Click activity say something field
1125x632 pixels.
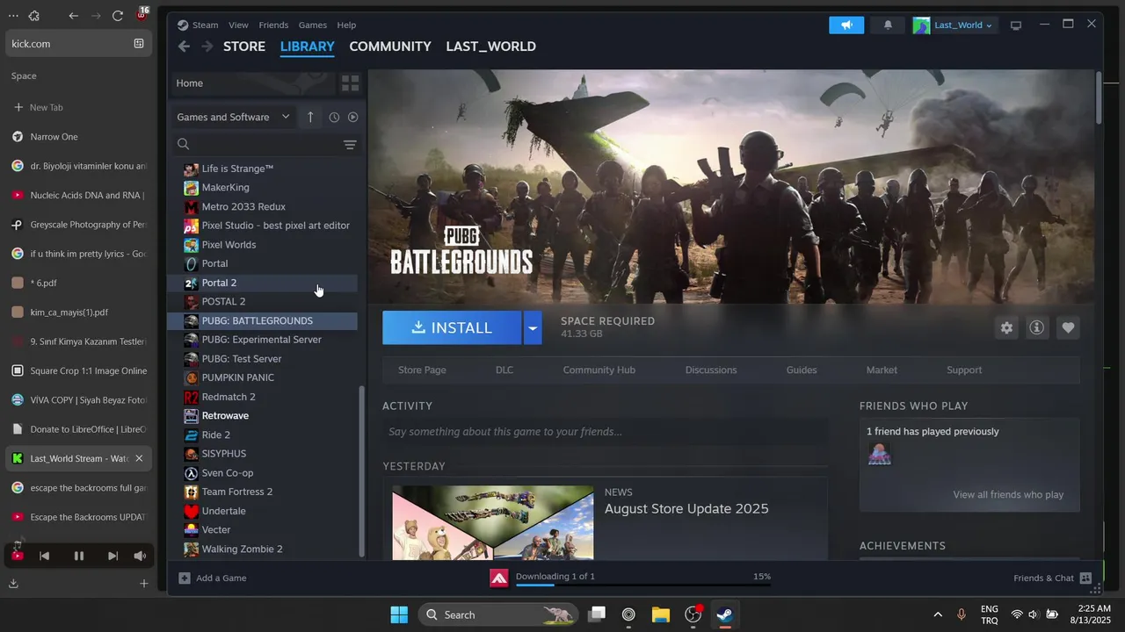[x=605, y=432]
